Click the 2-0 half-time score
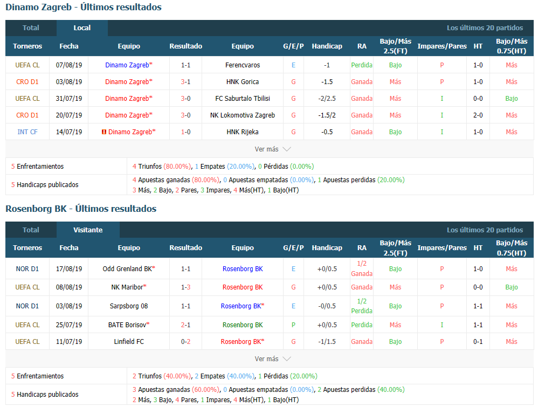 pos(478,115)
